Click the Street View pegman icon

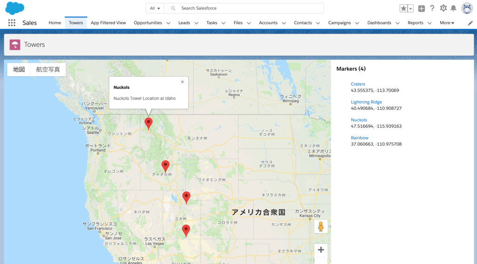point(320,227)
